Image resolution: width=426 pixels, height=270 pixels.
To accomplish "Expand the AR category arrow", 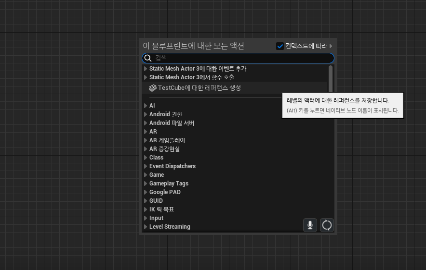I will (146, 132).
